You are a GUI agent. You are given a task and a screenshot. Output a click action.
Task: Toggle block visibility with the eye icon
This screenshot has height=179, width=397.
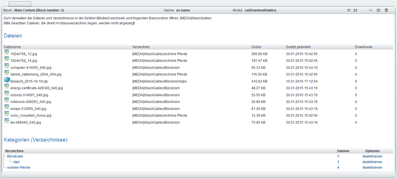(370, 10)
